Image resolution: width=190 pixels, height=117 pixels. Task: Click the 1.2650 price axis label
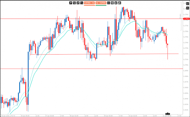[x=186, y=93]
